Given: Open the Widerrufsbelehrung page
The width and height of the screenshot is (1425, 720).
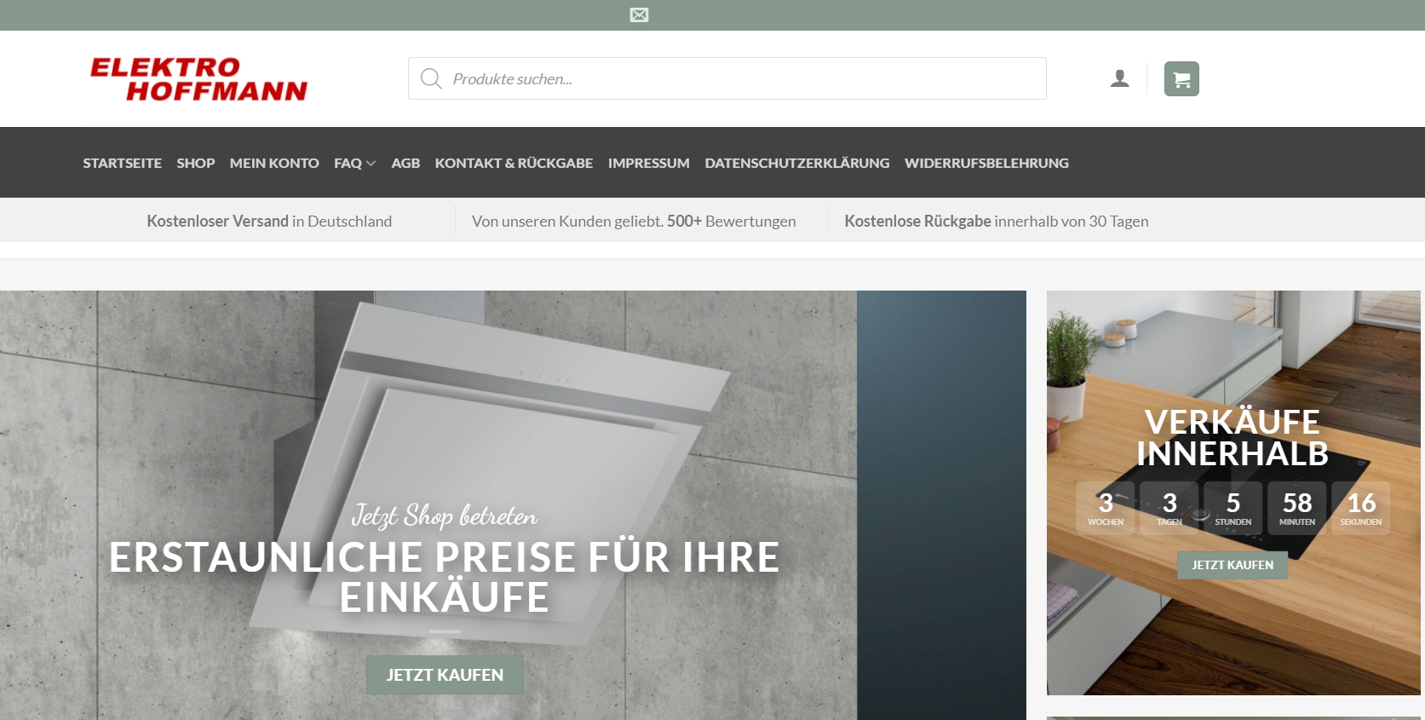Looking at the screenshot, I should (986, 163).
